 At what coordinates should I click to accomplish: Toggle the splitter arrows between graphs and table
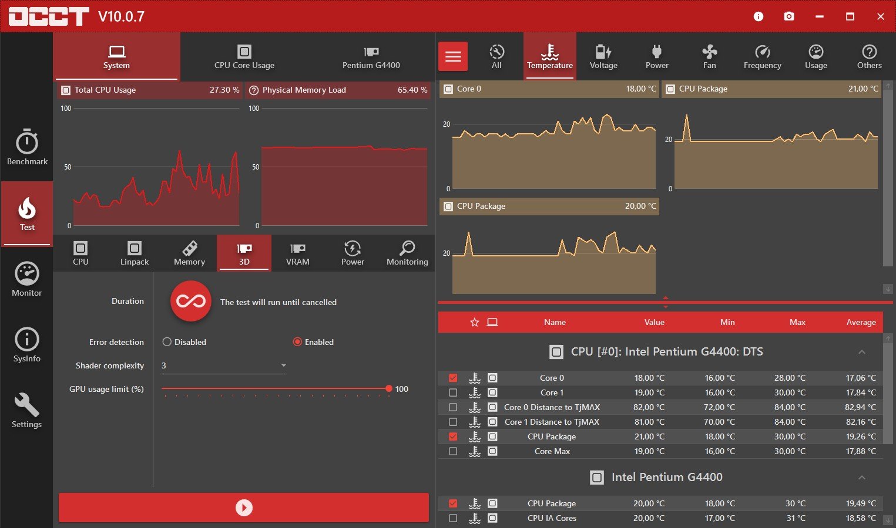[666, 302]
